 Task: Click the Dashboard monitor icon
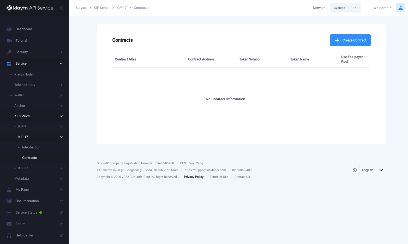coord(9,29)
